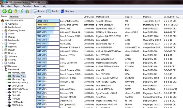
Task: Select the Software tree icon
Action: (x=6, y=56)
